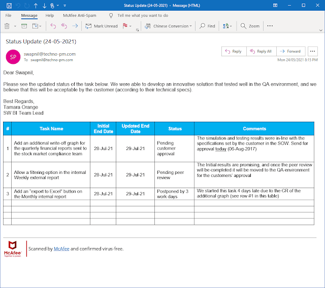Open ribbon More commands ellipsis

[x=270, y=26]
